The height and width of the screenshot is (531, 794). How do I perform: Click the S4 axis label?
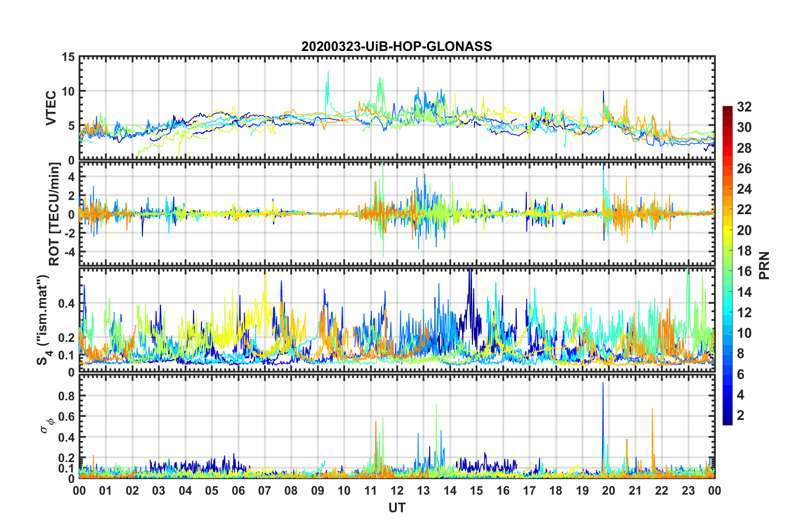[43, 320]
